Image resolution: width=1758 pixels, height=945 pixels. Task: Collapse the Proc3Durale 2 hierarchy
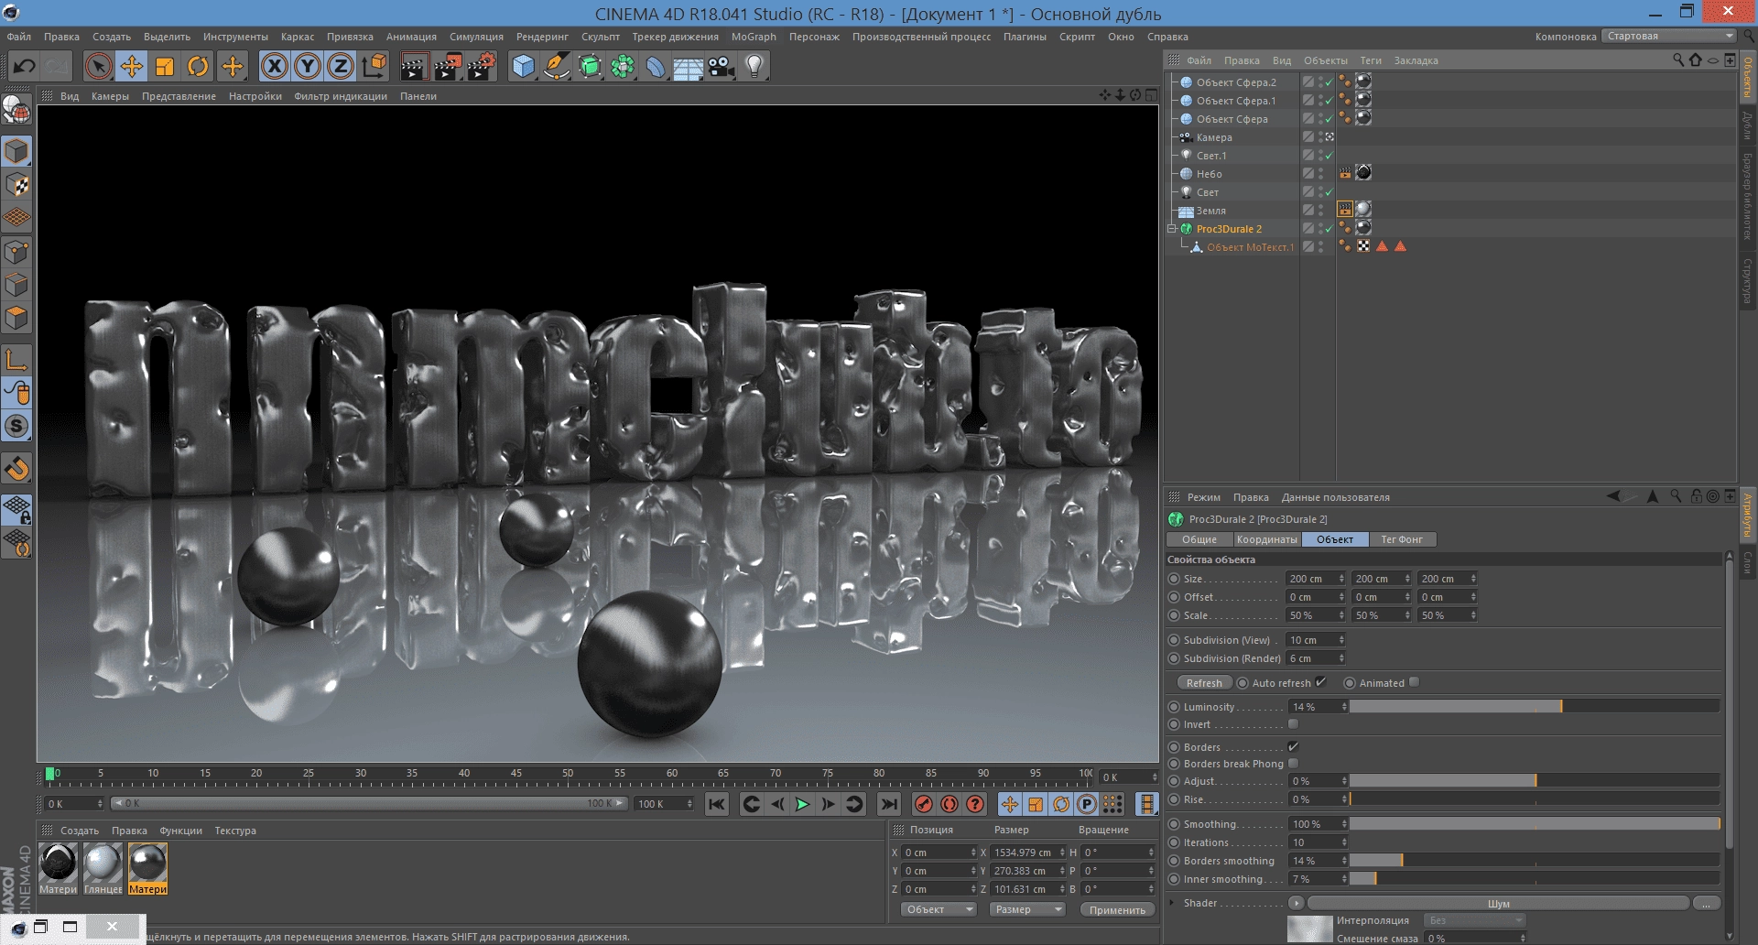pos(1171,229)
